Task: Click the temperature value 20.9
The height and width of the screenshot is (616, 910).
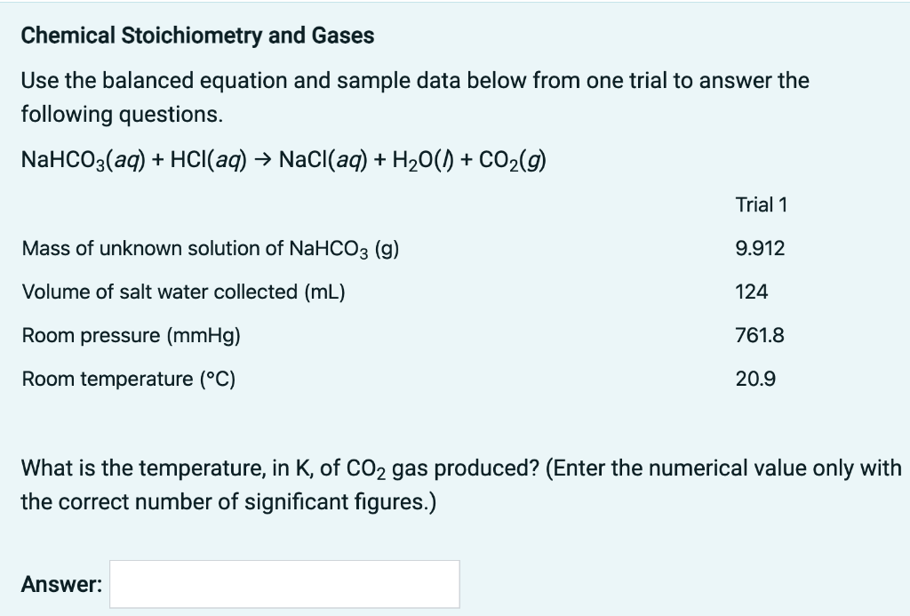Action: [x=754, y=378]
